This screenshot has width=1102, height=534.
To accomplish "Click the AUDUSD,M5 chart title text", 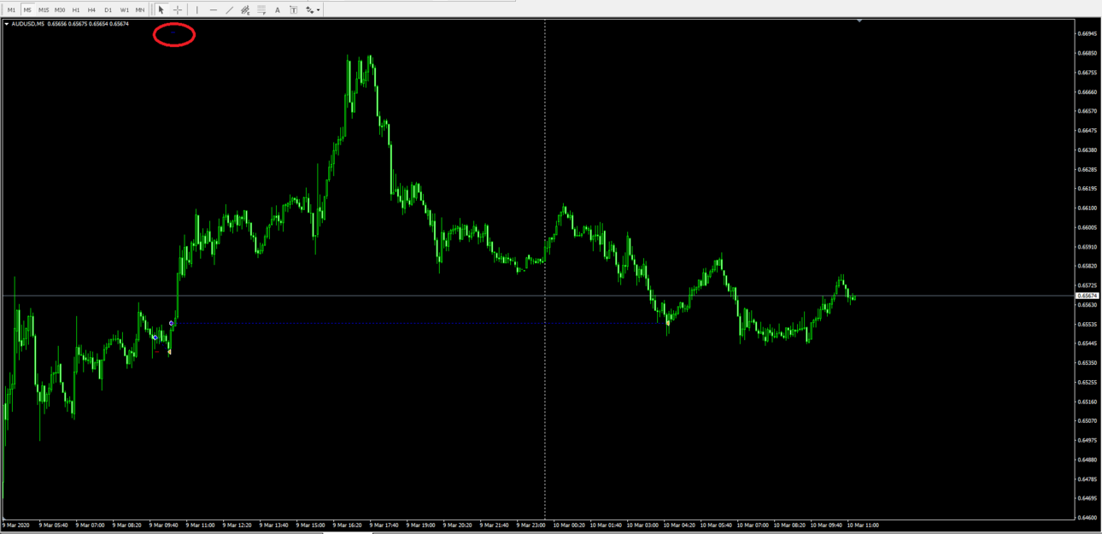I will click(28, 24).
